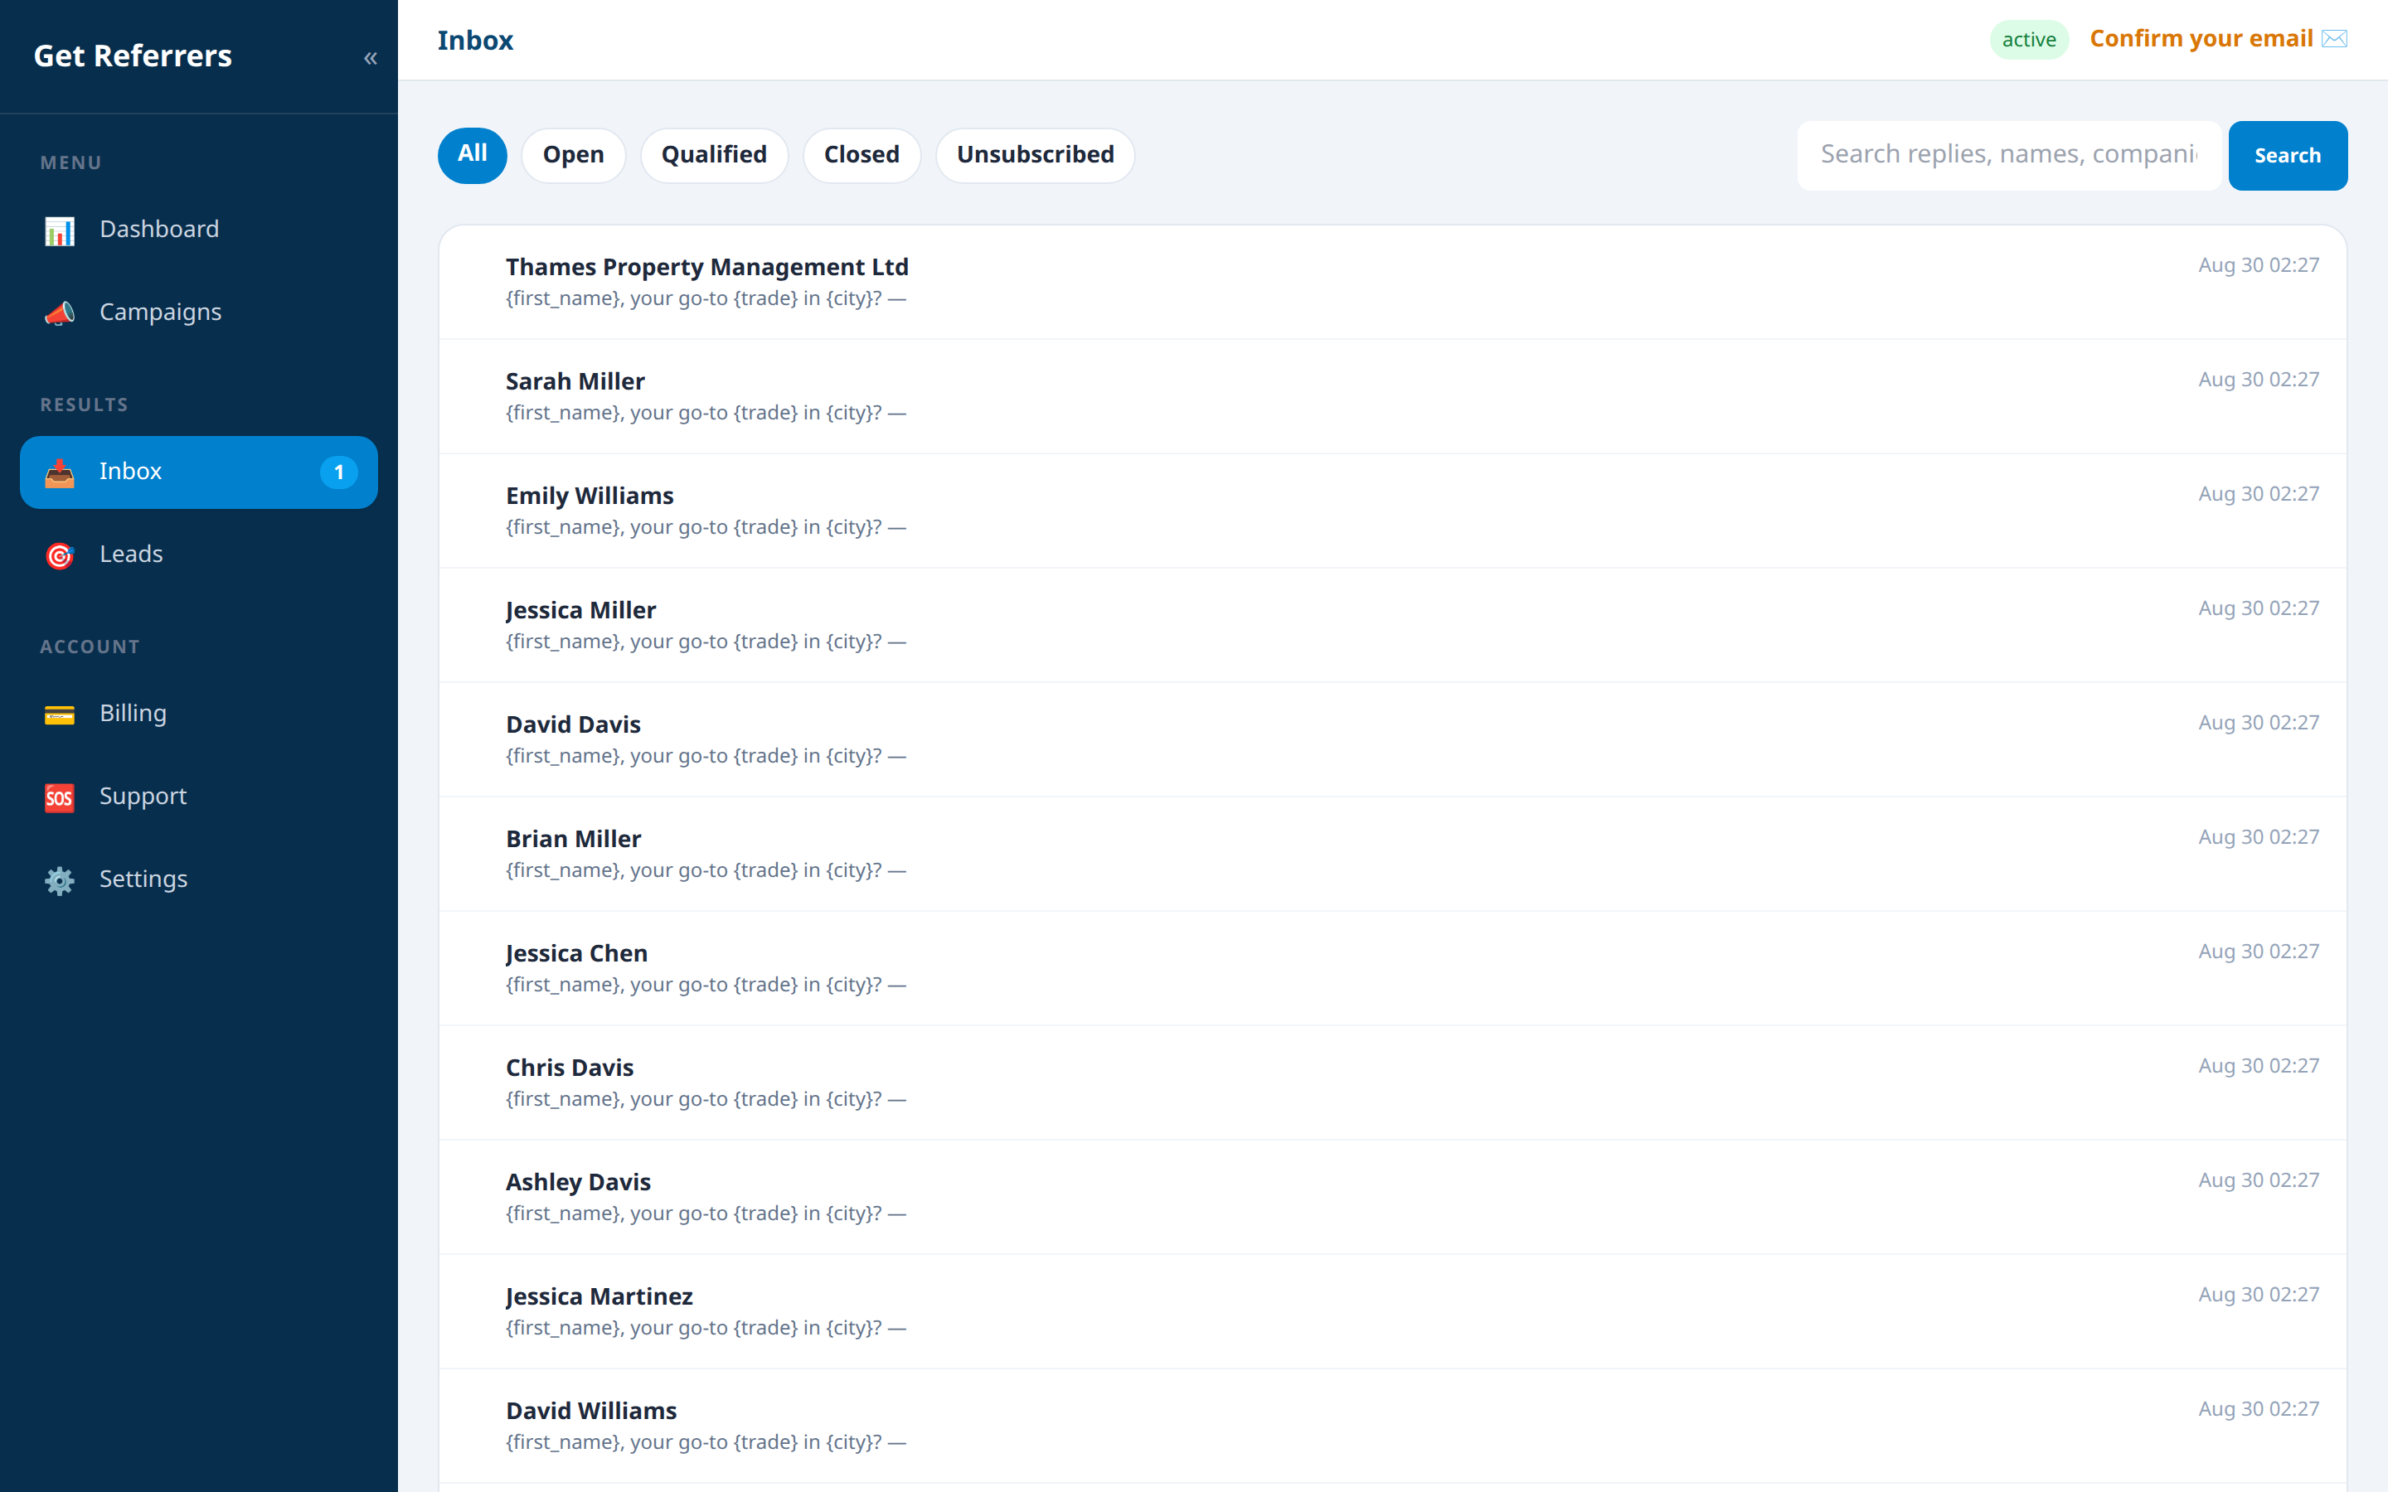2388x1492 pixels.
Task: Open David Davis' message
Action: pos(1392,740)
